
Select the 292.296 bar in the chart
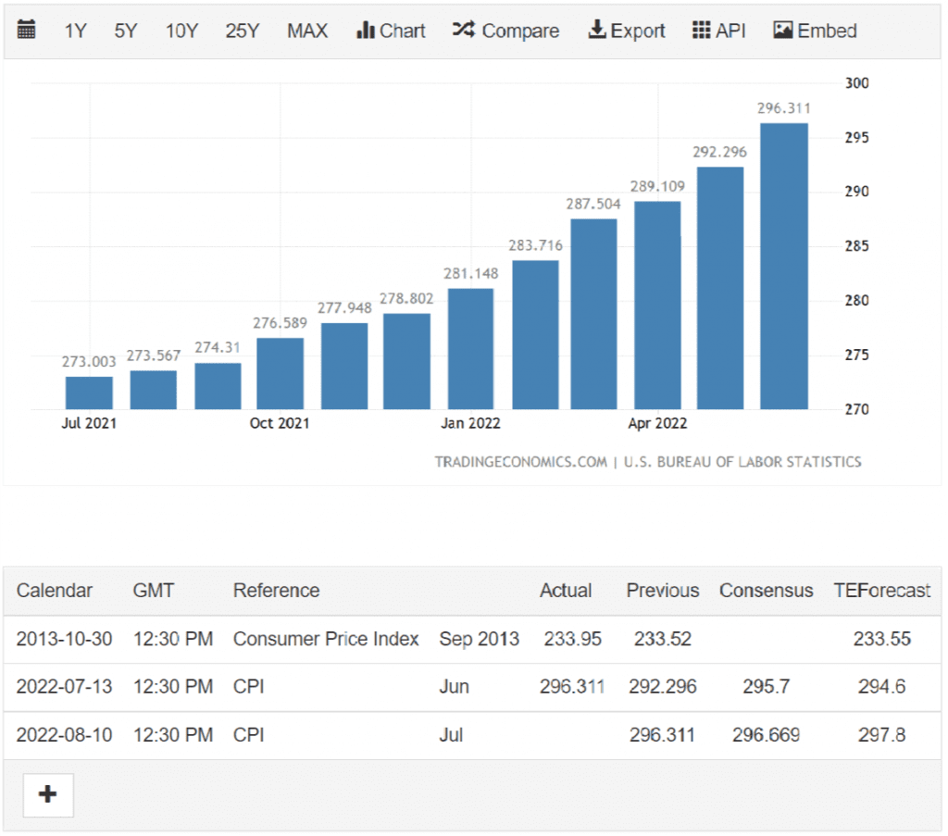coord(720,288)
